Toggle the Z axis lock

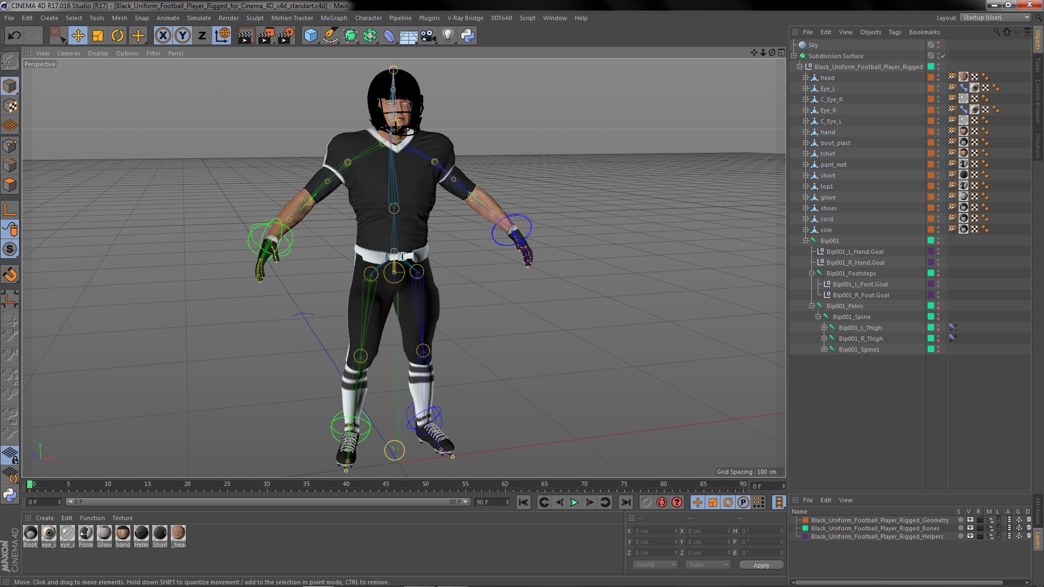202,36
